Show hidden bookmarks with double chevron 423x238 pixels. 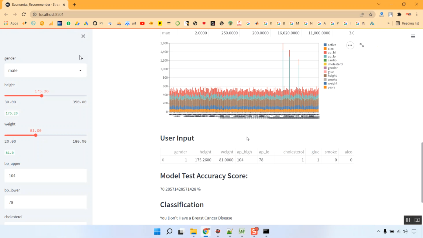388,23
